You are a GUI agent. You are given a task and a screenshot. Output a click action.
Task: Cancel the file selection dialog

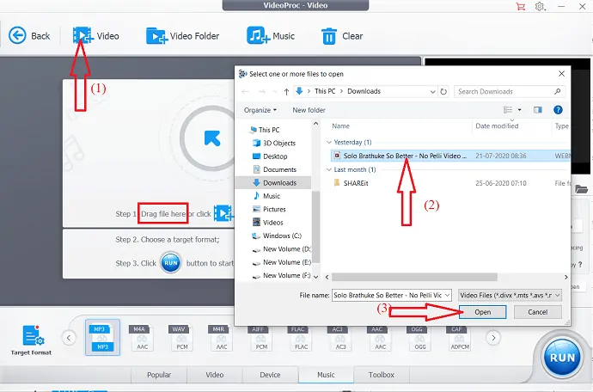(x=538, y=312)
